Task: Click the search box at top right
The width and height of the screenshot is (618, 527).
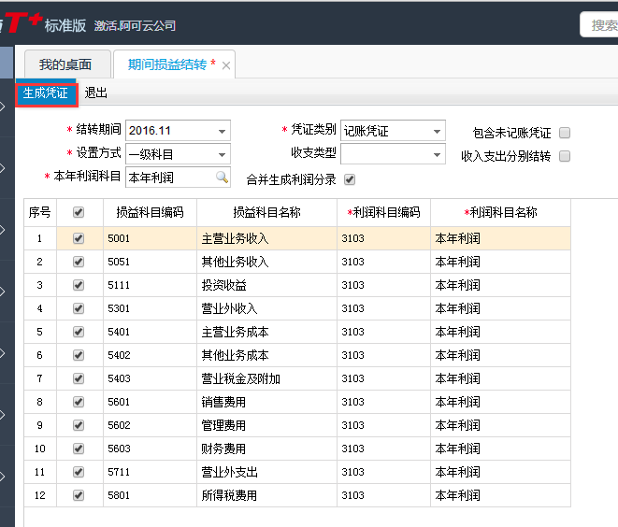Action: click(x=598, y=25)
